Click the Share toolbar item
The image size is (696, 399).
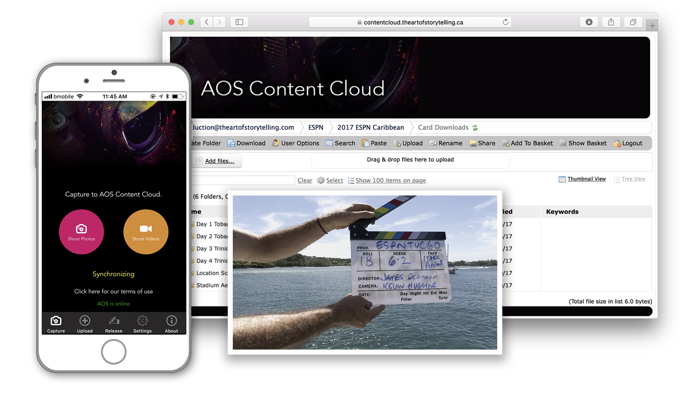(482, 143)
